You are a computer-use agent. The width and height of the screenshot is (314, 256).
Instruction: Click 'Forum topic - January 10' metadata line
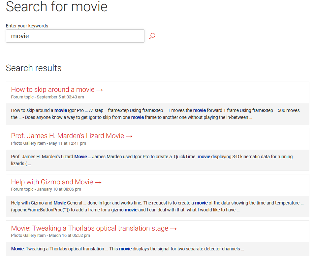click(x=46, y=189)
